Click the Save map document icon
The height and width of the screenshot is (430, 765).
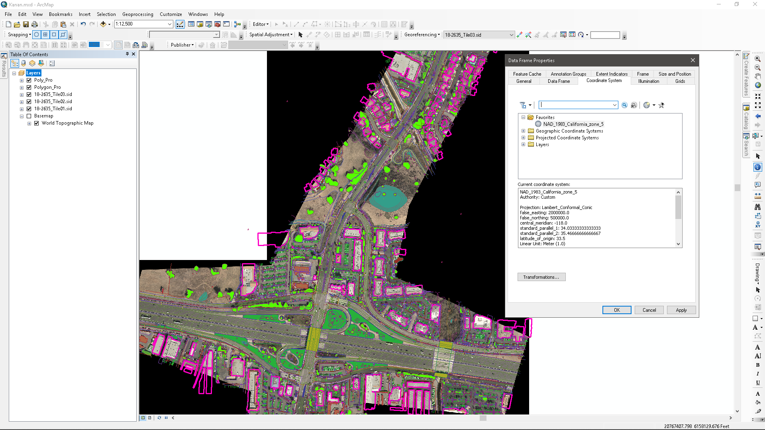[x=26, y=24]
